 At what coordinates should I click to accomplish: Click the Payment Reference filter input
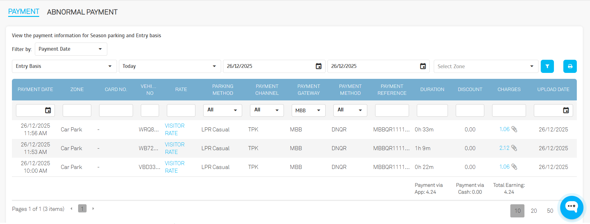pos(392,110)
